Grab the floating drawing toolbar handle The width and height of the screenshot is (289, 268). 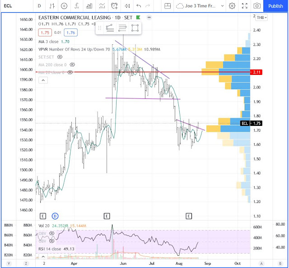[100, 28]
